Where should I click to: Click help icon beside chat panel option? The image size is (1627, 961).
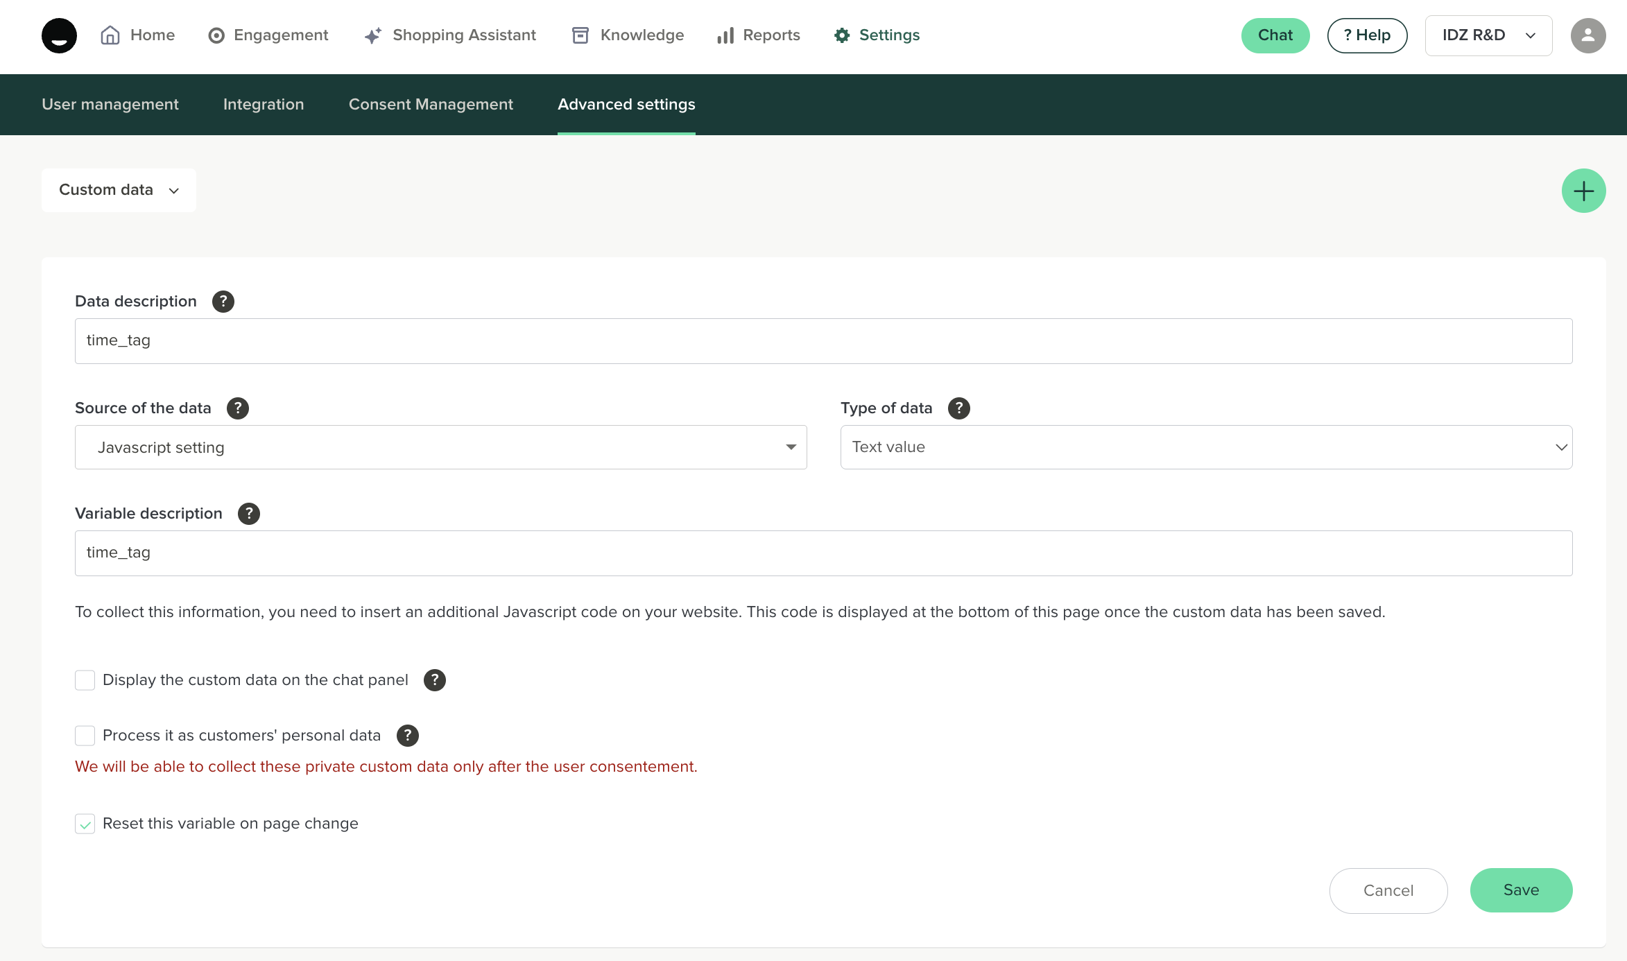tap(434, 680)
